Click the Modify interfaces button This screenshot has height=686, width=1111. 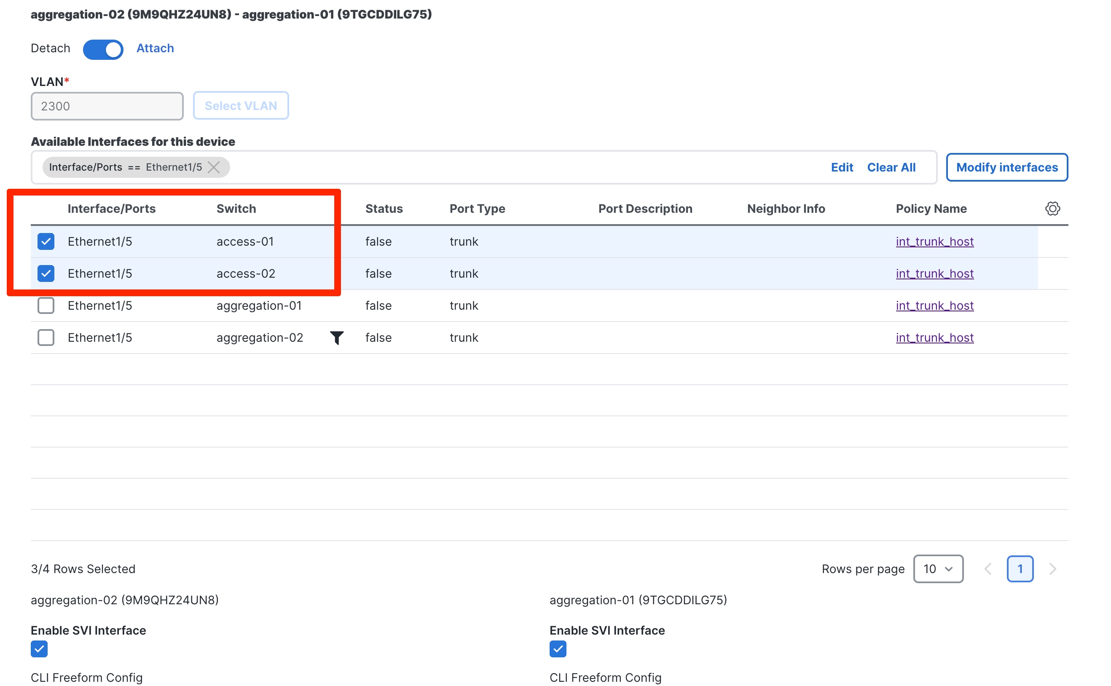coord(1006,167)
